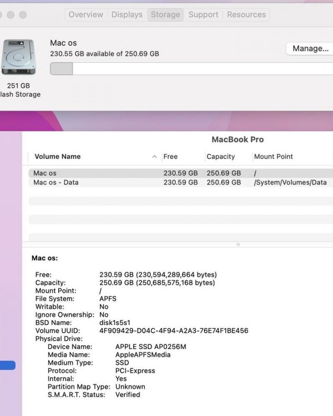Click the zoom window button in About window

pos(23,15)
